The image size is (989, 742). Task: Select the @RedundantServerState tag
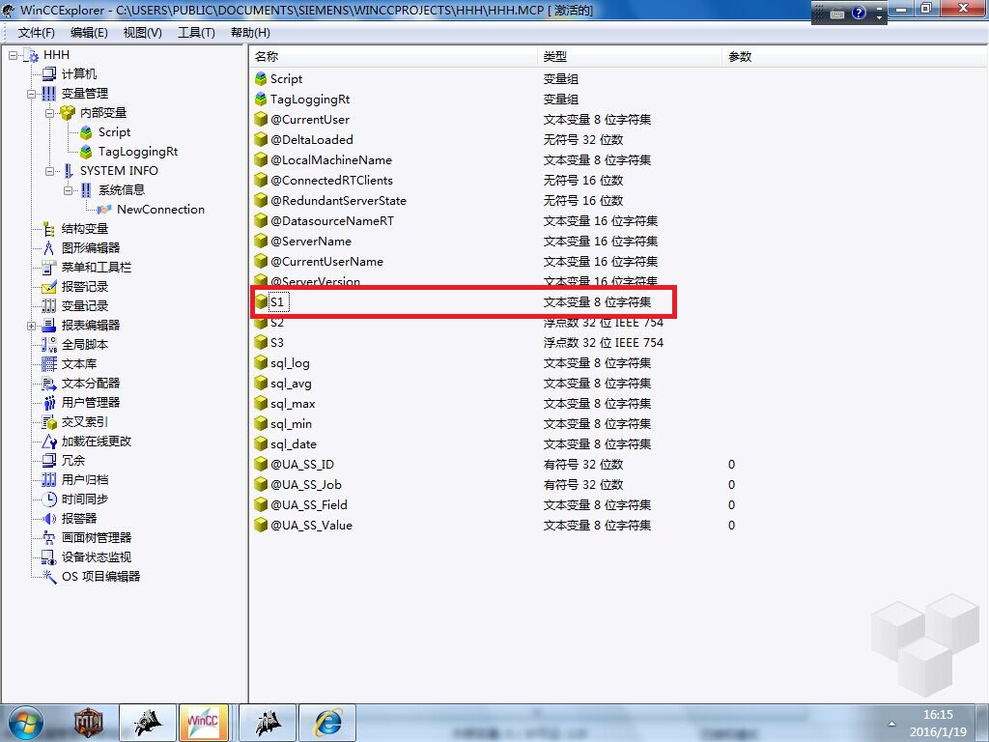coord(339,201)
